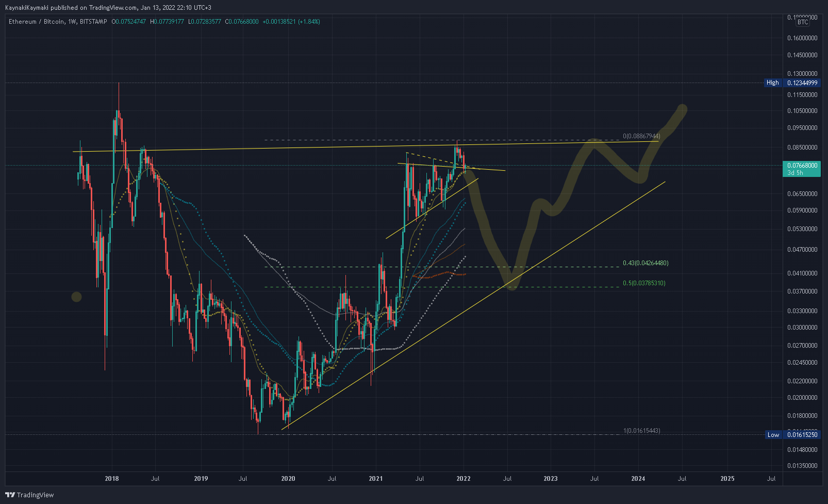828x504 pixels.
Task: Click the Fibonacci label 1(0.01615443)
Action: (x=641, y=431)
